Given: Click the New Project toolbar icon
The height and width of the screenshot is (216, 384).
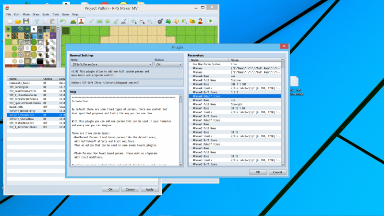Looking at the screenshot, I should click(x=10, y=21).
